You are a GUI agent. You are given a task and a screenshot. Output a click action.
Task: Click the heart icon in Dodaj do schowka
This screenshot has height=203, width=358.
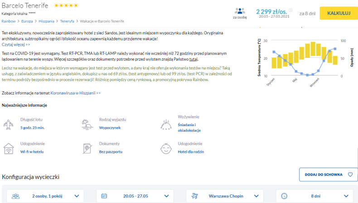click(350, 175)
